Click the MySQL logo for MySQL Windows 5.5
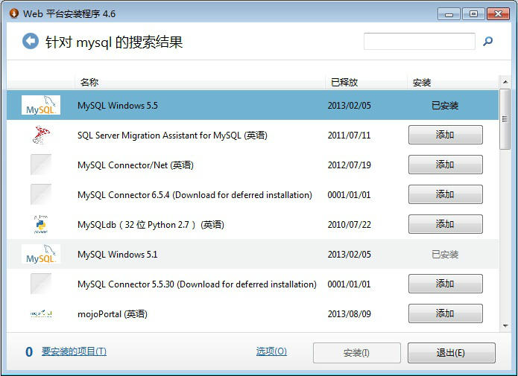 (x=41, y=105)
